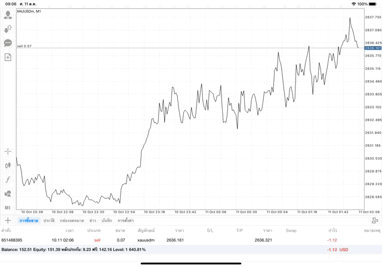This screenshot has height=267, width=382.
Task: Sort positions by กำไร profit column header
Action: pyautogui.click(x=332, y=231)
